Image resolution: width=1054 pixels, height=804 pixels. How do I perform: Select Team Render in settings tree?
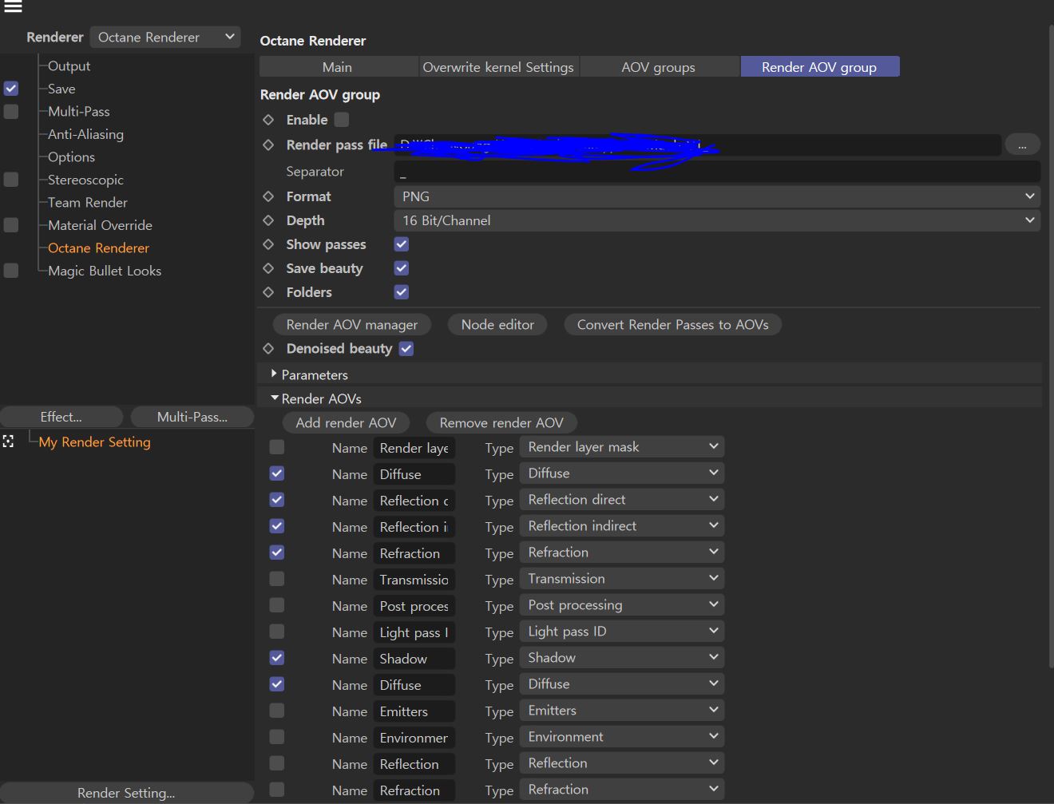tap(88, 203)
